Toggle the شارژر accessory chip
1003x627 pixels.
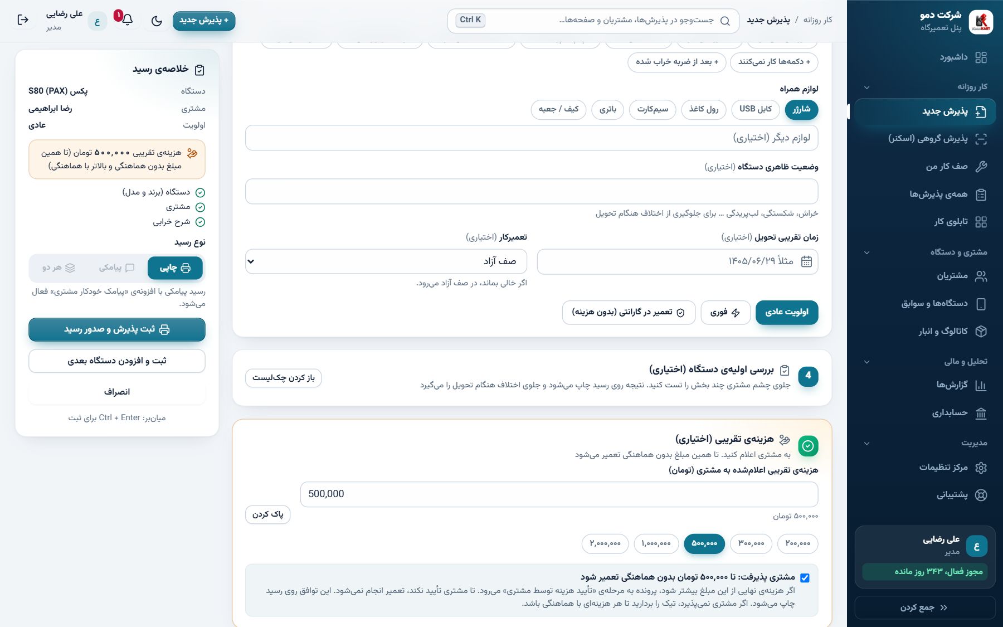coord(801,109)
